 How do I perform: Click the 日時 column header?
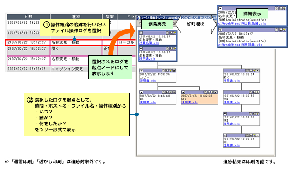[28, 16]
